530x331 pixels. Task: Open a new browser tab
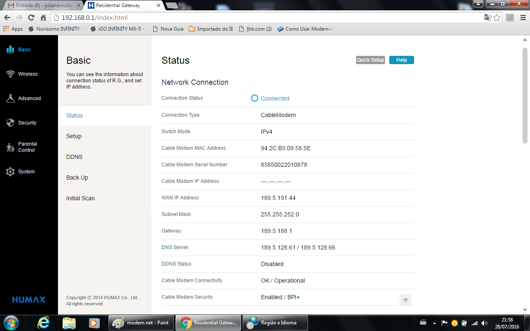click(x=172, y=5)
